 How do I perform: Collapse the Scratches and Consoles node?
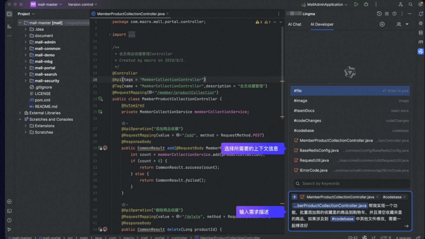point(20,119)
